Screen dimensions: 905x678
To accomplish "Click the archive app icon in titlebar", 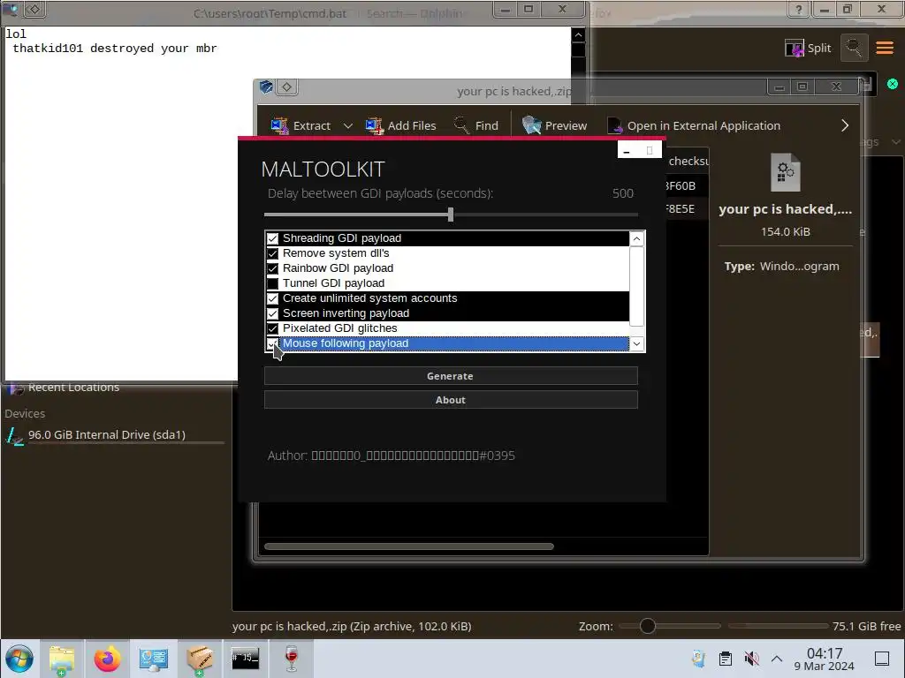I will (266, 87).
